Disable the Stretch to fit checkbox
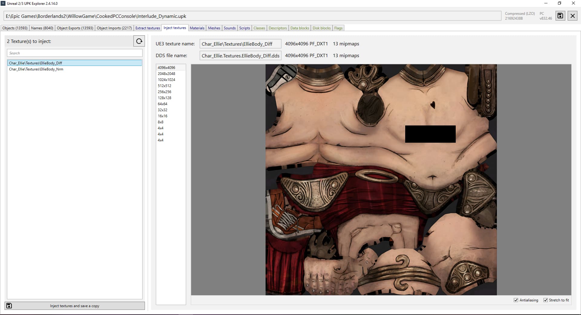Viewport: 581px width, 315px height. tap(546, 300)
